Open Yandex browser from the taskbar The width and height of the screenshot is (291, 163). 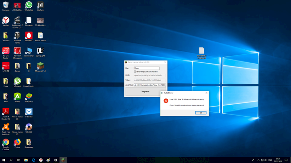coord(41,160)
